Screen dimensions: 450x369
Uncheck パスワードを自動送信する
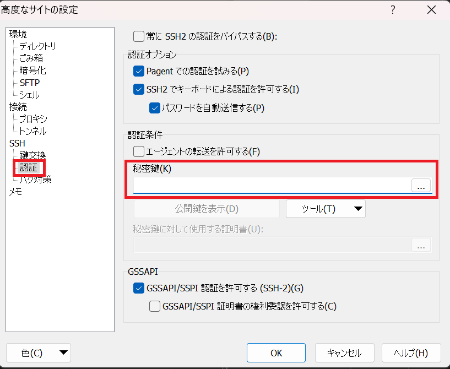155,108
